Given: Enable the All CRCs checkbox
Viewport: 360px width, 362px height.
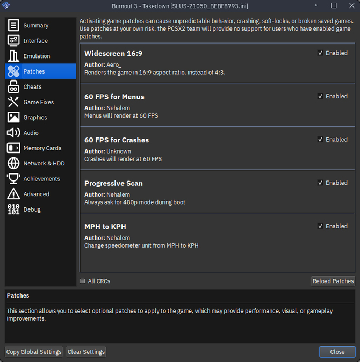Looking at the screenshot, I should tap(82, 281).
